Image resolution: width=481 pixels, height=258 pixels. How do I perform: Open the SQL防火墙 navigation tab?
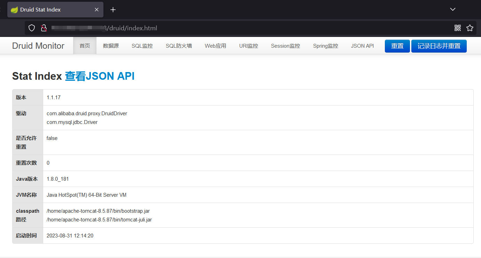point(179,46)
